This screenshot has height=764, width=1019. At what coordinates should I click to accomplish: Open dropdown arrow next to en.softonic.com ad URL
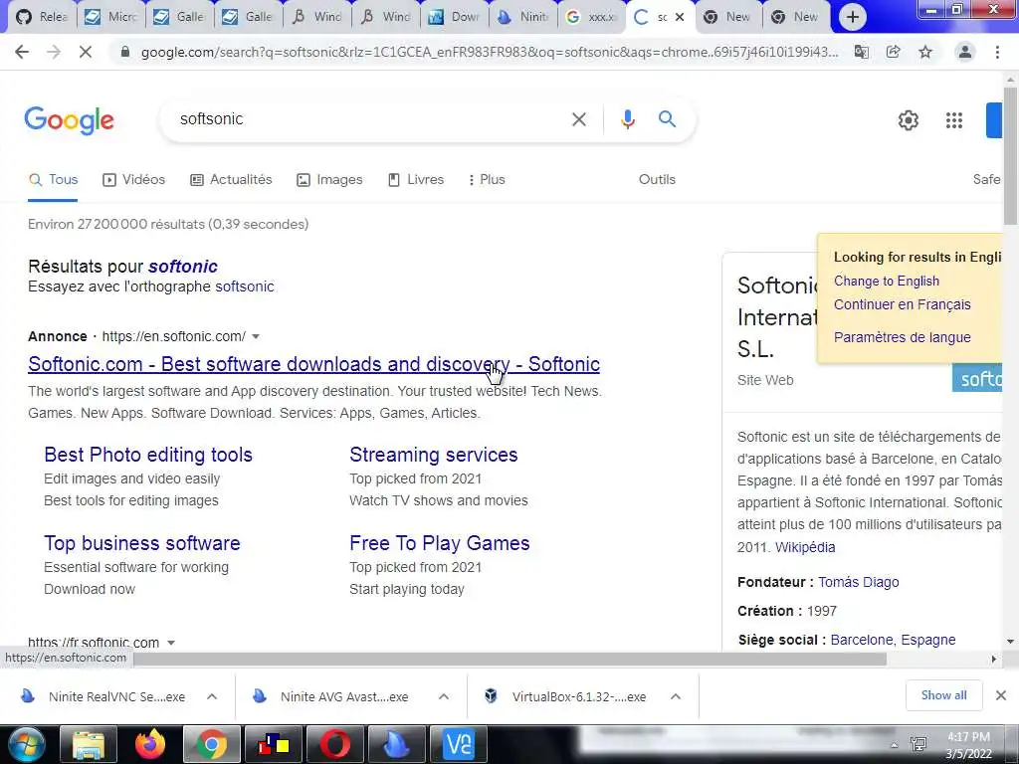tap(256, 336)
